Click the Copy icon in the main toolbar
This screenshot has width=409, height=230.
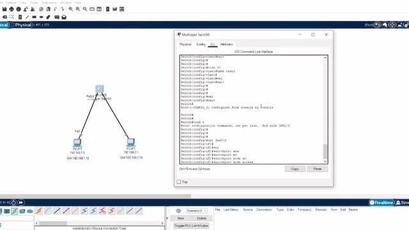(x=41, y=9)
